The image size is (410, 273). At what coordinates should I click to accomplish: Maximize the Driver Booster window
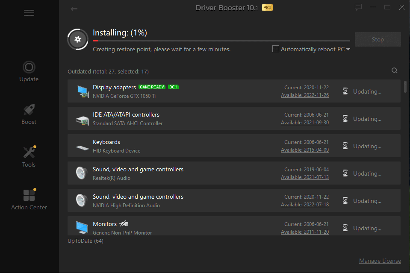point(387,7)
